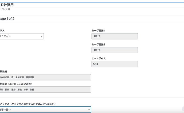Open the subclass dropdown showing 復讐の誓い
The height and width of the screenshot is (113, 184).
click(x=45, y=110)
